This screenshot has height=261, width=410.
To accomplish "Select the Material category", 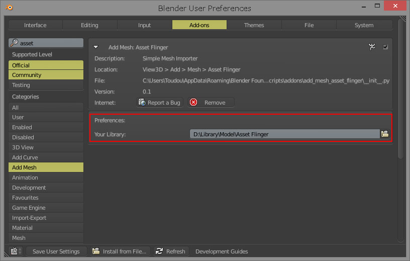I will pos(46,228).
